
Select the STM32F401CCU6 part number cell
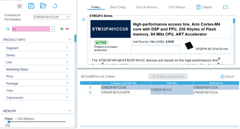[x=126, y=87]
